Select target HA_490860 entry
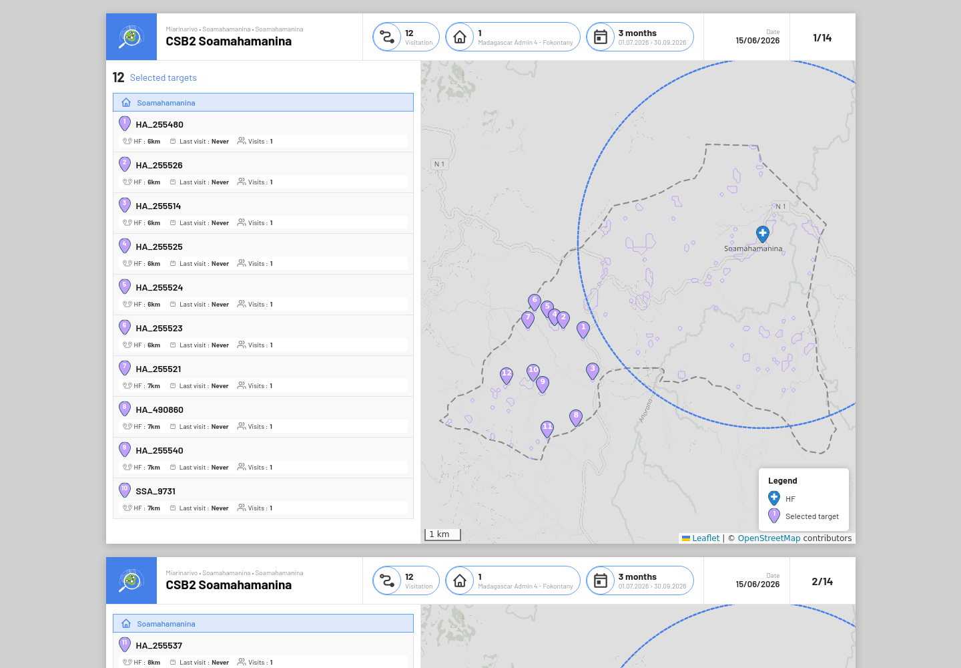The height and width of the screenshot is (668, 961). click(x=263, y=417)
